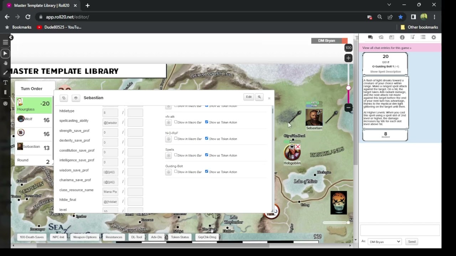Open the Collections list tab icon
456x256 pixels.
423,37
